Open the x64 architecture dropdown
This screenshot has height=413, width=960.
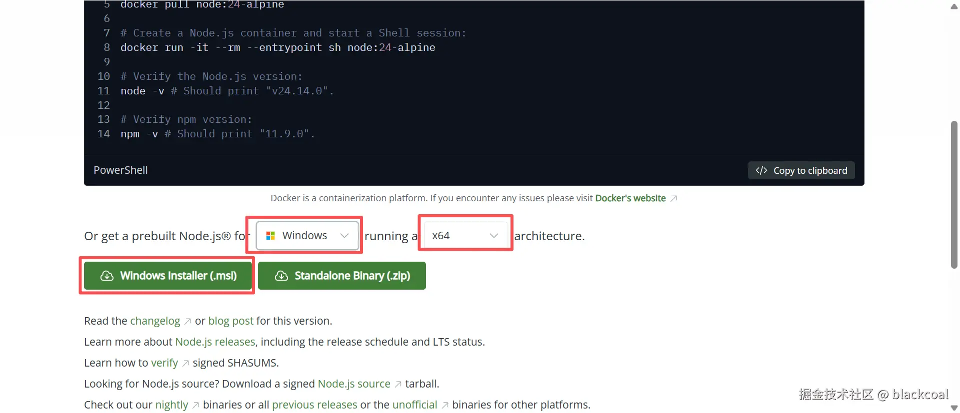point(465,235)
